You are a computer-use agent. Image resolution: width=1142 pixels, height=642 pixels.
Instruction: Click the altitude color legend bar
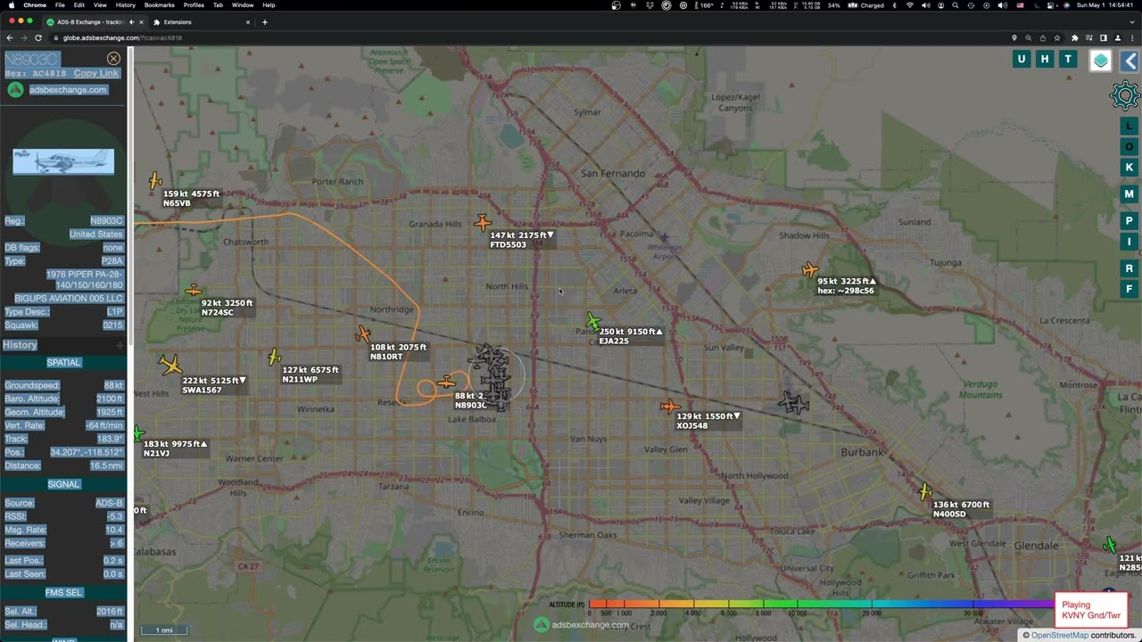821,605
